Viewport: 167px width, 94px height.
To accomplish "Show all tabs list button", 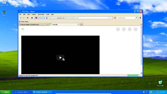I will coord(141,24).
